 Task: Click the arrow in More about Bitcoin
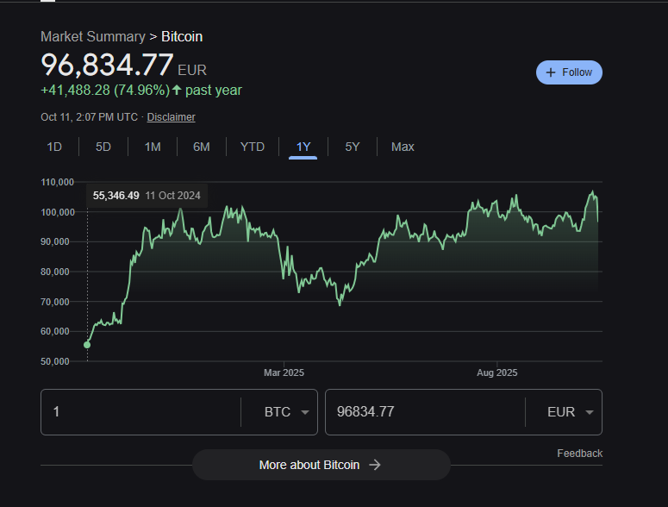pyautogui.click(x=375, y=465)
